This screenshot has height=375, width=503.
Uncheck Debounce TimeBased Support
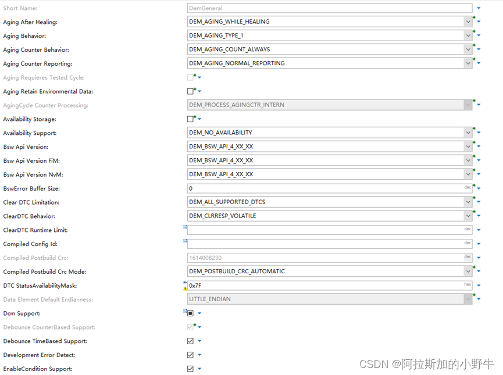[190, 341]
